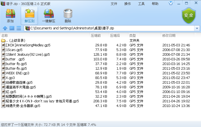Open the skin shirt icon in title bar
Image resolution: width=201 pixels, height=127 pixels.
[x=171, y=3]
